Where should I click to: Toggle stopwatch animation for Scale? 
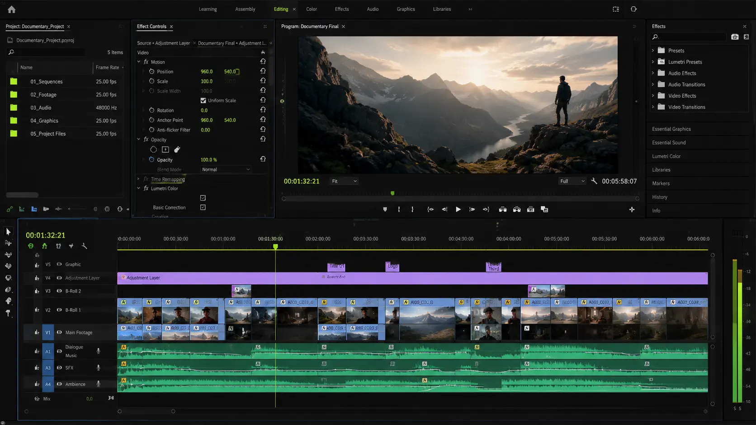pyautogui.click(x=151, y=81)
